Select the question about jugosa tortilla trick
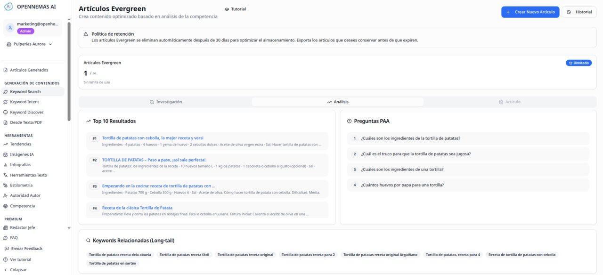The width and height of the screenshot is (603, 275). point(416,154)
